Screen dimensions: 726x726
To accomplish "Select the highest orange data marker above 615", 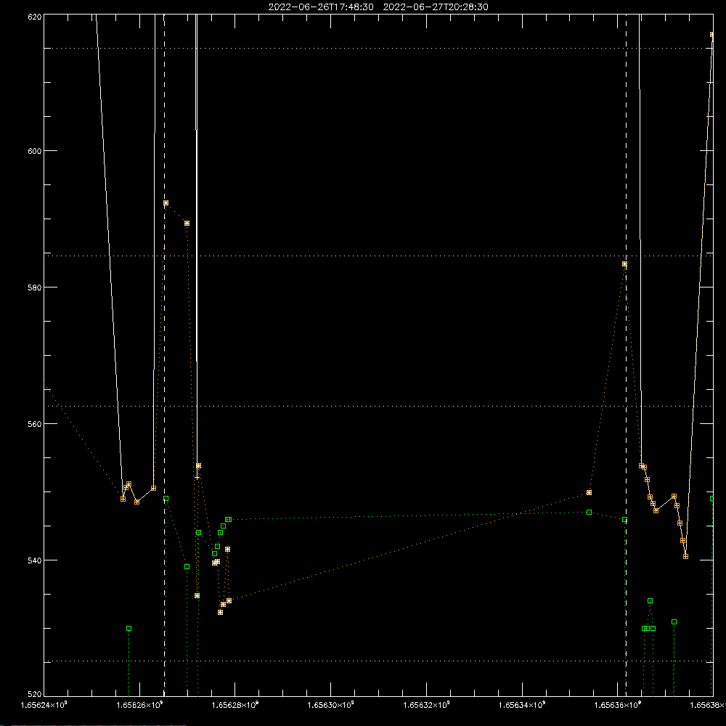I will (712, 35).
